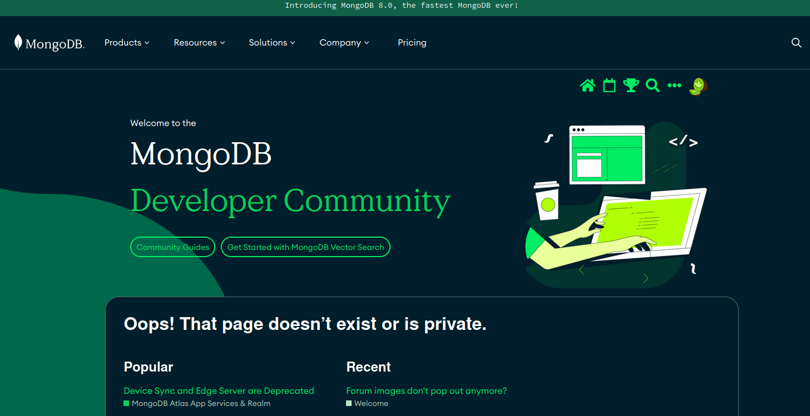This screenshot has height=416, width=810.
Task: Open the user avatar profile menu
Action: [698, 86]
